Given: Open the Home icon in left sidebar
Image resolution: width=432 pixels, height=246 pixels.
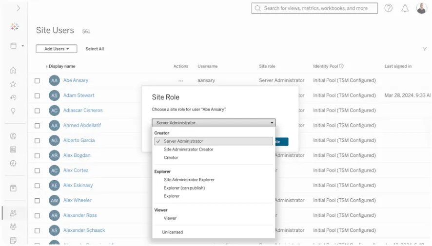Looking at the screenshot, I should point(14,70).
